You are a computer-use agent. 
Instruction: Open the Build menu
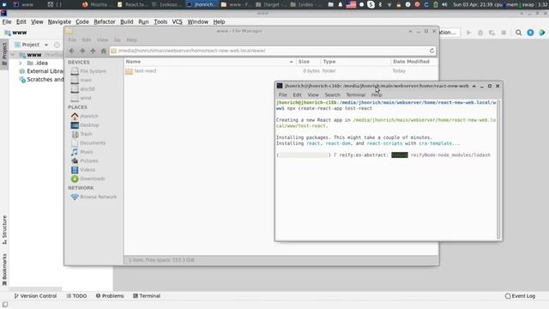126,21
